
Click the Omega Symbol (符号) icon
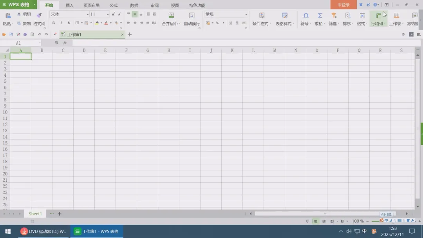pos(305,15)
